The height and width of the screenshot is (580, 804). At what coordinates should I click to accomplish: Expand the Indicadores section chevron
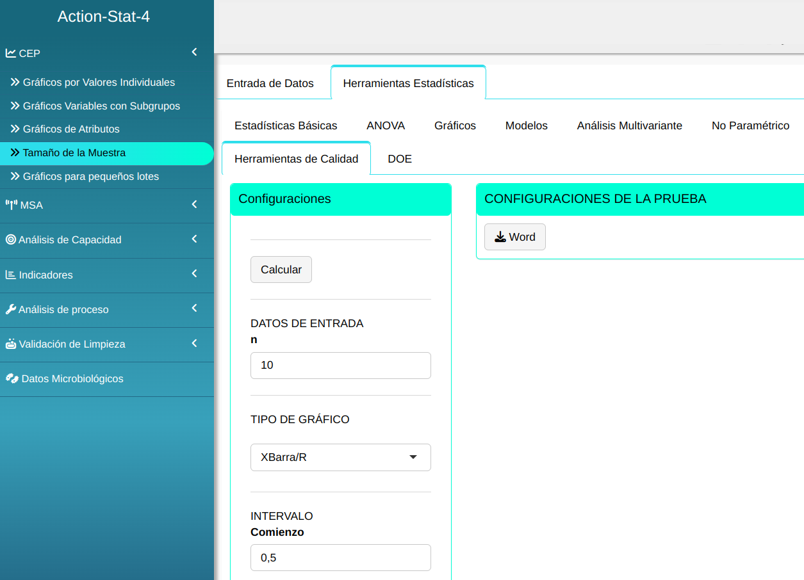[x=195, y=274]
